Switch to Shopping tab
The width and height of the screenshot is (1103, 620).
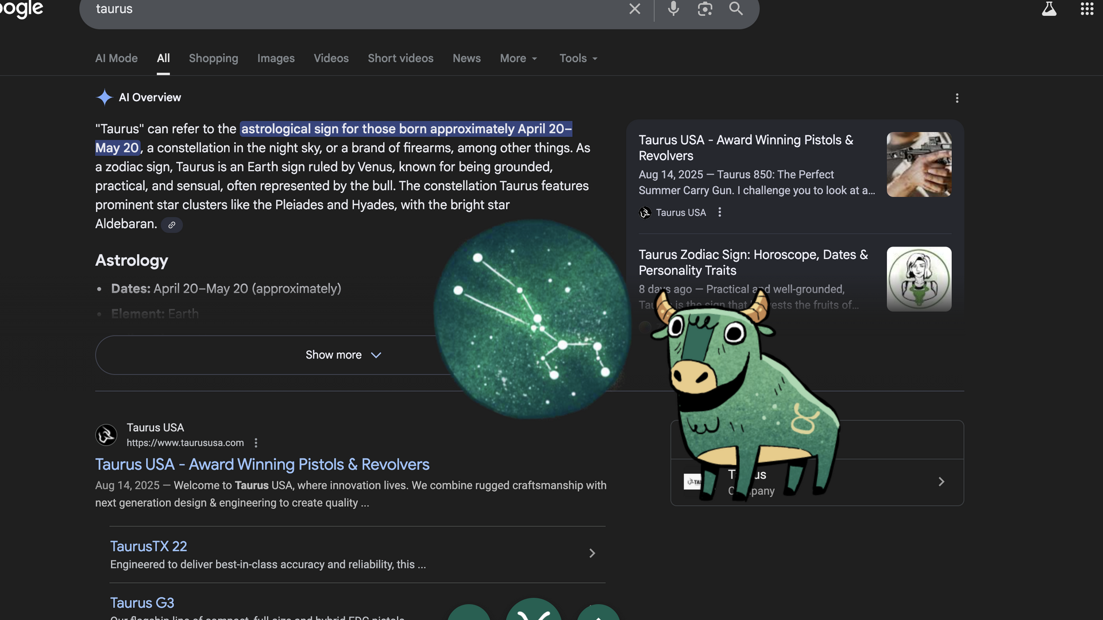[x=214, y=58]
